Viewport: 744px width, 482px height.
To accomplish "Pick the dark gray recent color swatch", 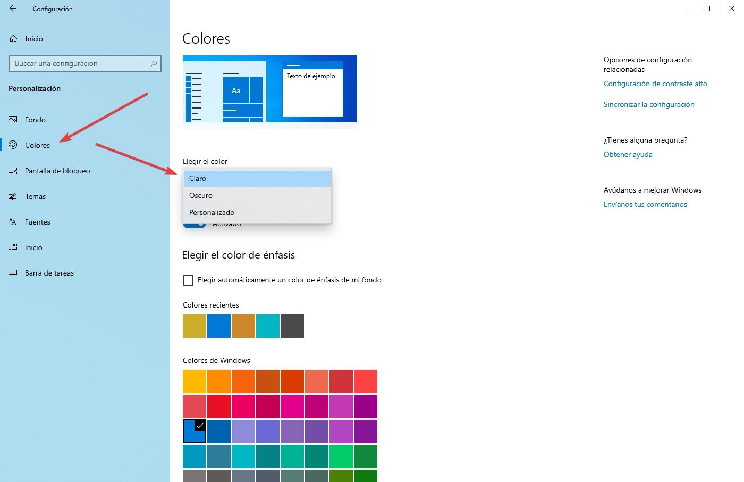I will [292, 326].
